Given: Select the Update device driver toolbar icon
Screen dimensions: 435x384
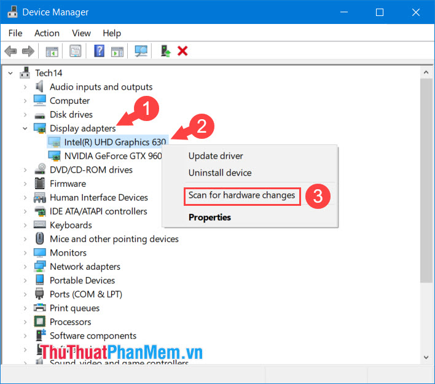Looking at the screenshot, I should 166,51.
